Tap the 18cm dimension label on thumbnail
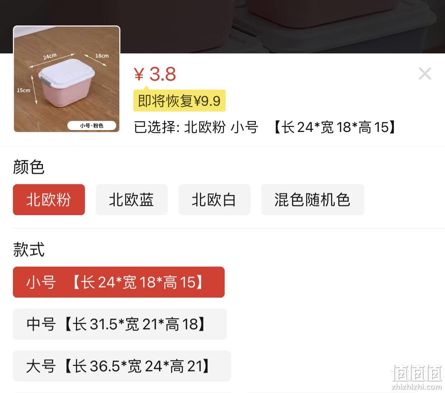 click(x=102, y=56)
